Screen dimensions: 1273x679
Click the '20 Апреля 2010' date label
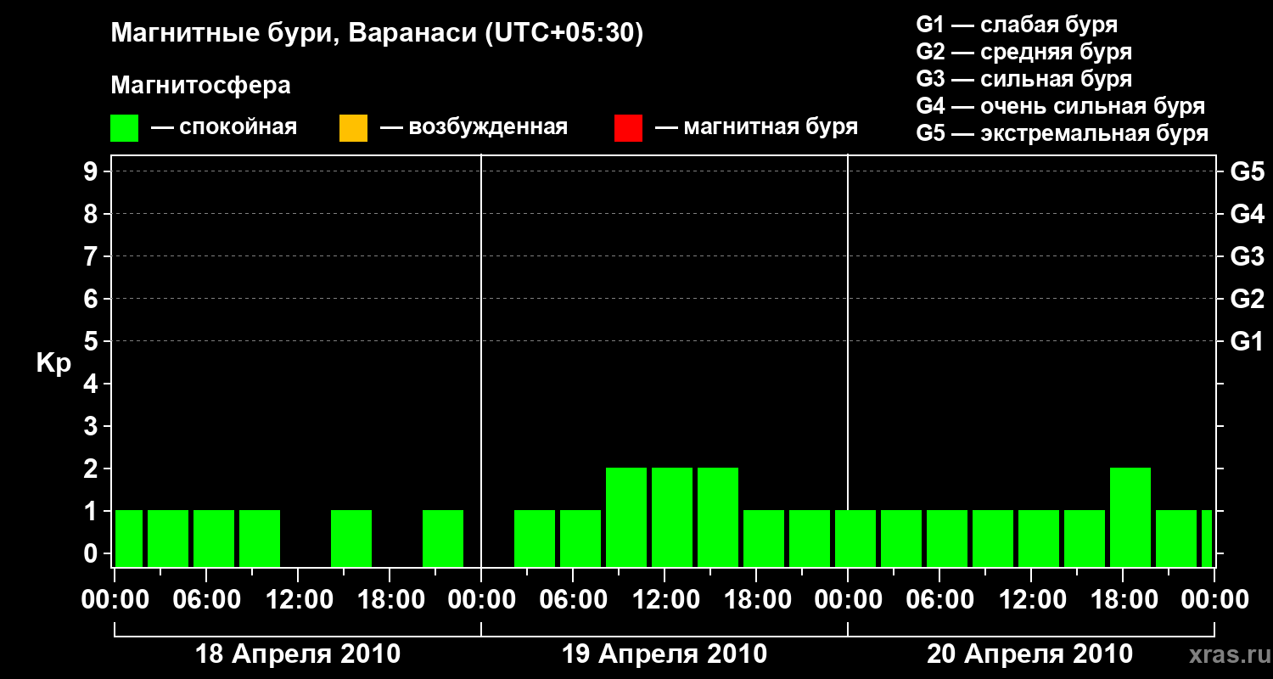click(1029, 654)
